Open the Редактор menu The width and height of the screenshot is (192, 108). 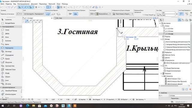coord(9,4)
